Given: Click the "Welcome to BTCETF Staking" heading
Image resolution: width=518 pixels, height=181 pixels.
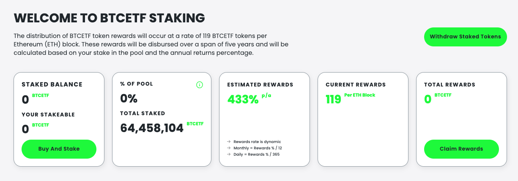Looking at the screenshot, I should point(109,18).
